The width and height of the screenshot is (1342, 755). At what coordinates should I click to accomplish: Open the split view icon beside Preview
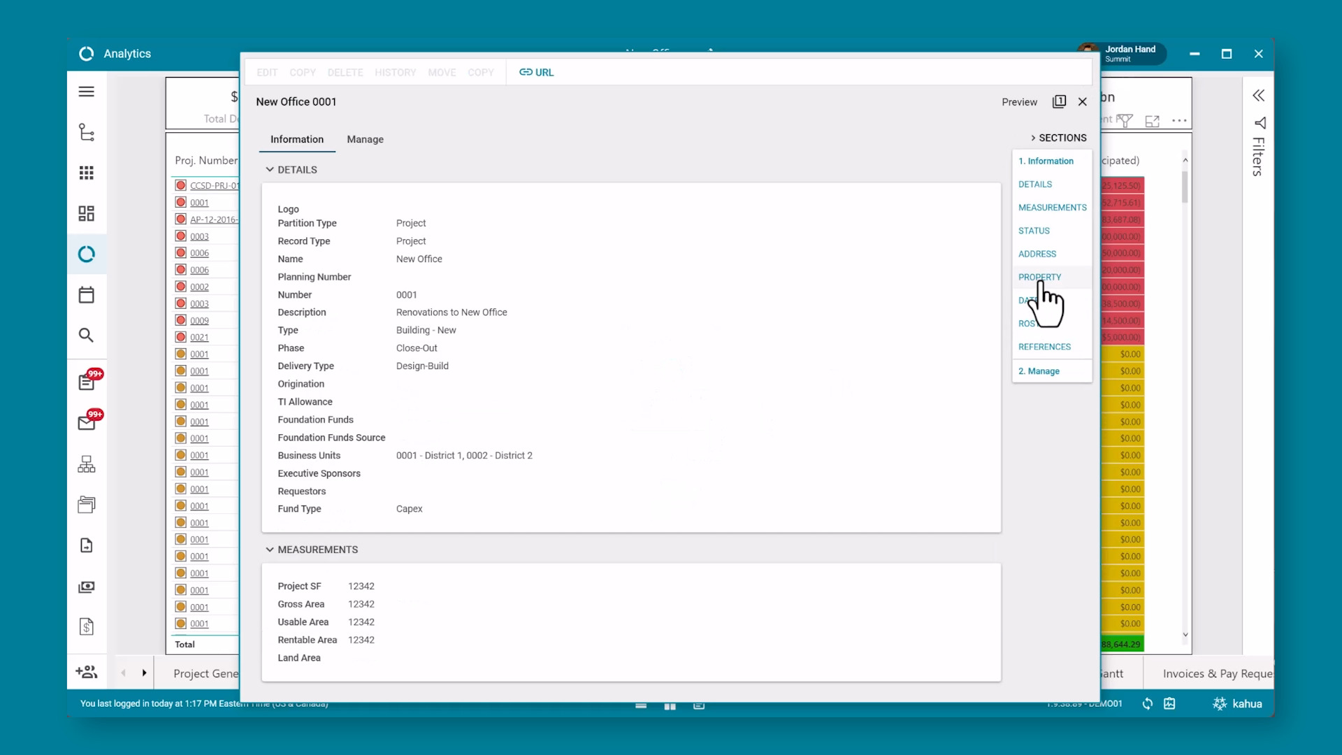pos(1059,102)
